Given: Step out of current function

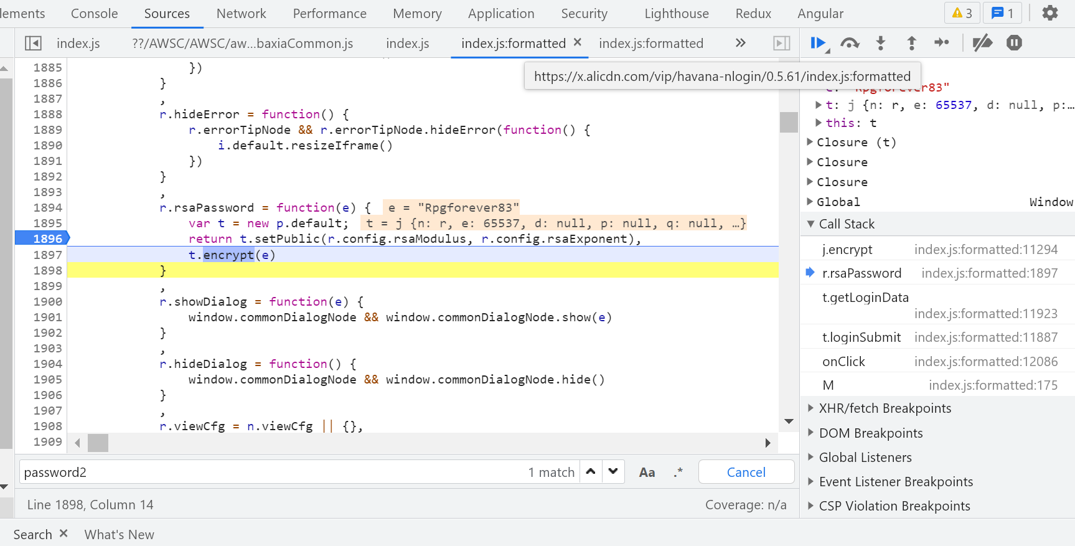Looking at the screenshot, I should (x=911, y=43).
